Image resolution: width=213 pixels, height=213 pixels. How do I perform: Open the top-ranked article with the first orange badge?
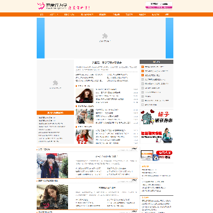[154, 67]
